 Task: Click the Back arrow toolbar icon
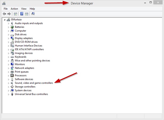click(4, 14)
